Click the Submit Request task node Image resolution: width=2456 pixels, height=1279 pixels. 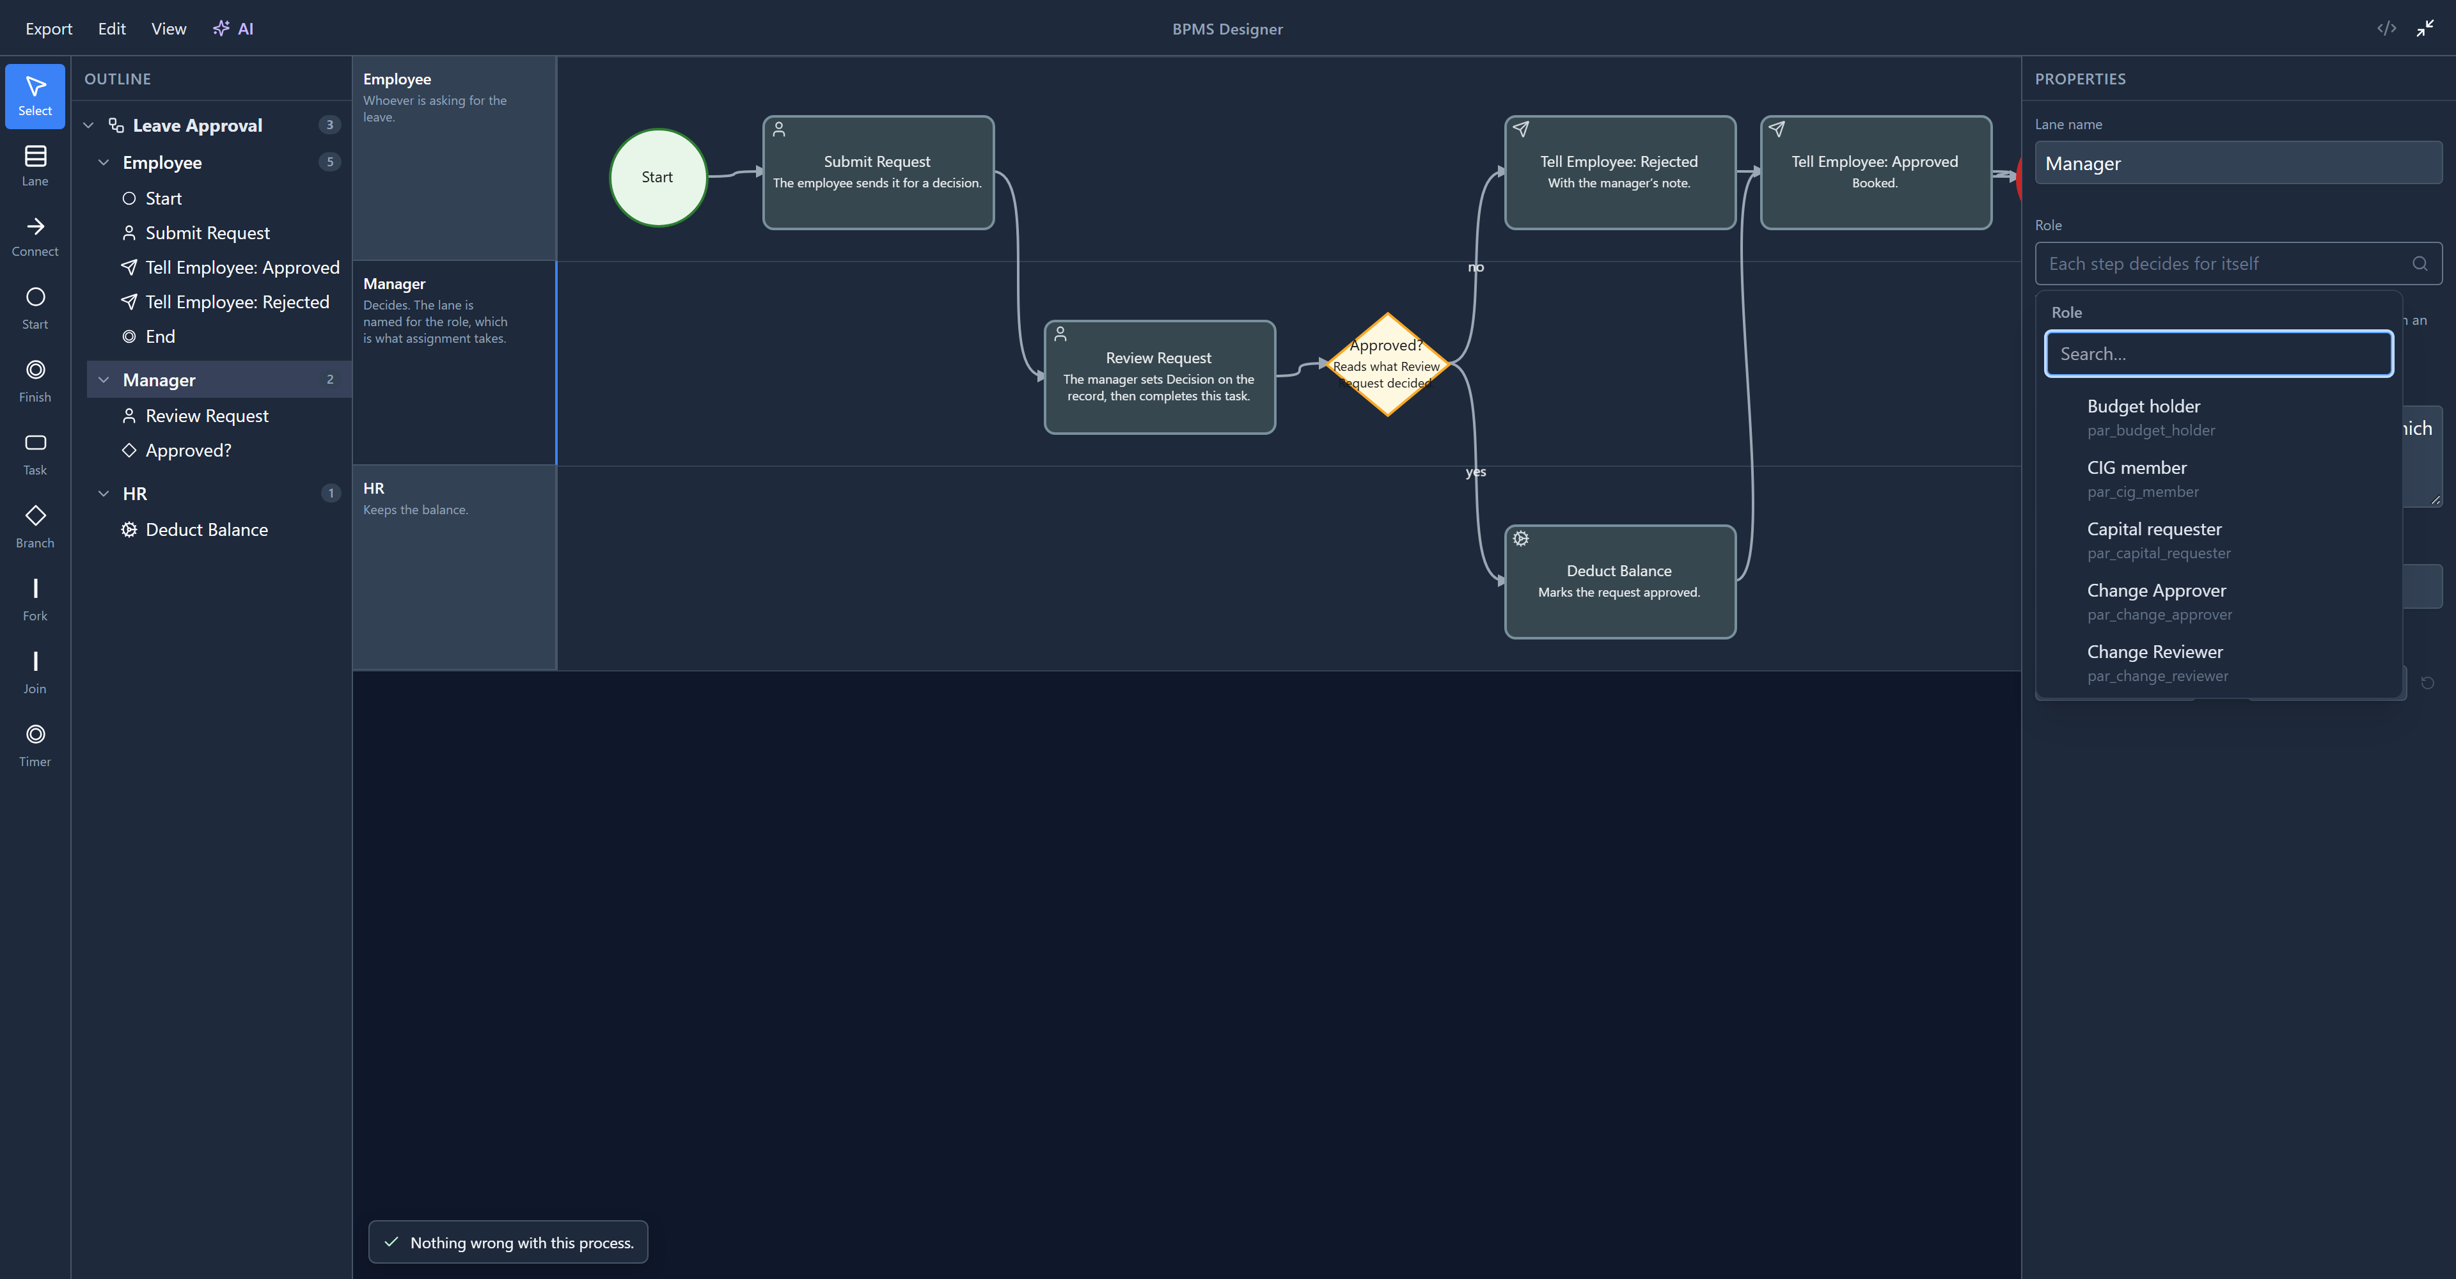pyautogui.click(x=878, y=173)
